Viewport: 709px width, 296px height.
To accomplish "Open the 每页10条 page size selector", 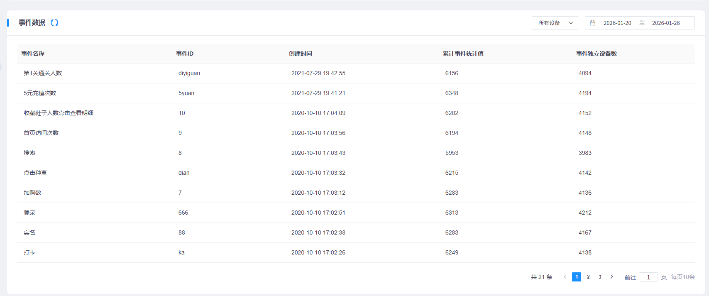I will (x=682, y=277).
